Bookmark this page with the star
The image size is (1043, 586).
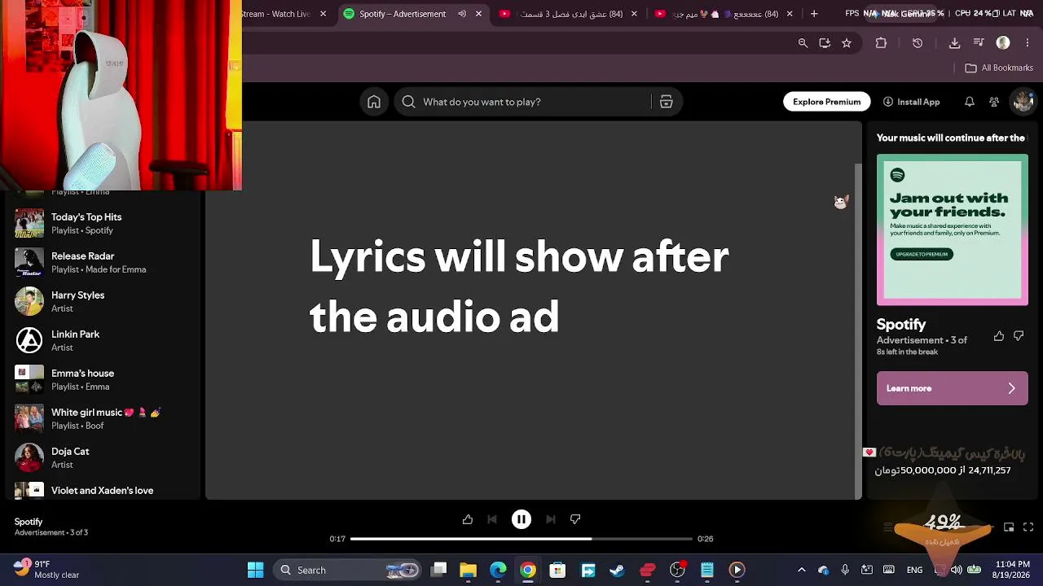point(847,43)
